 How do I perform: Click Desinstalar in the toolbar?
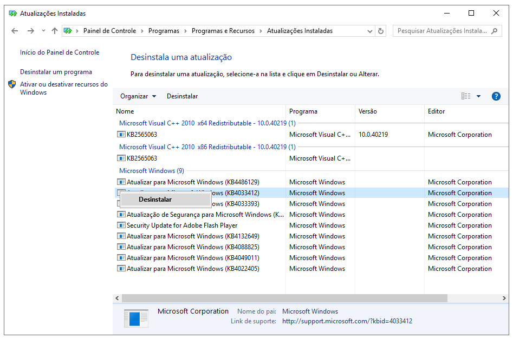[182, 96]
